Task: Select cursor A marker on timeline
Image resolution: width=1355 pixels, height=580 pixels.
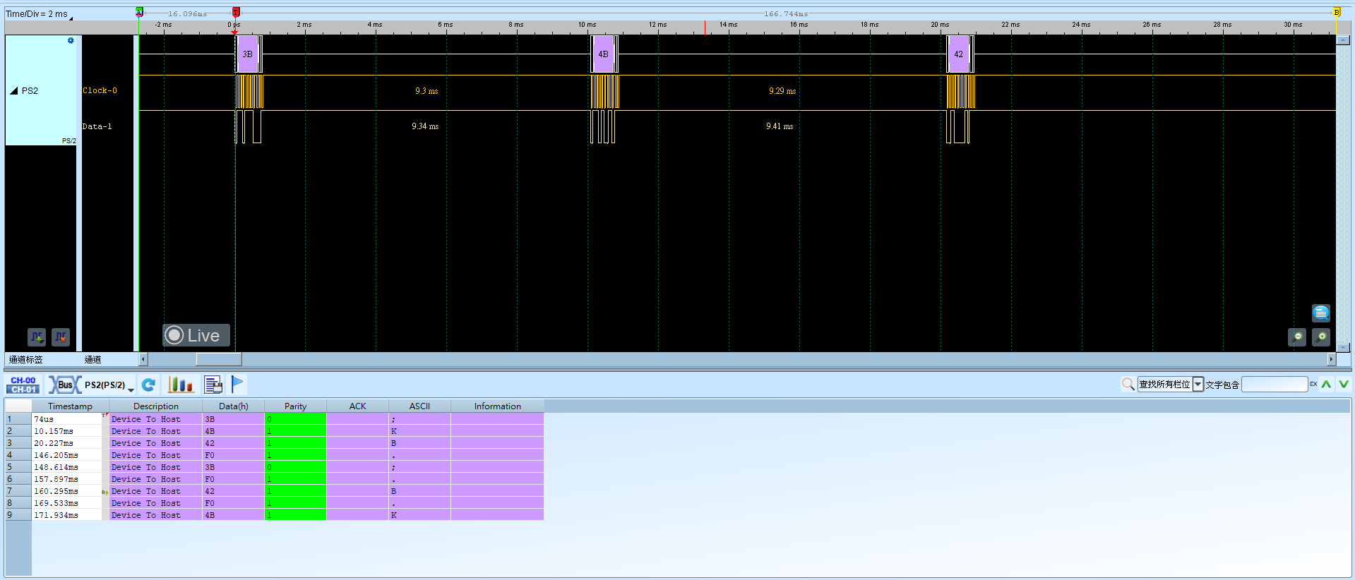Action: 139,12
